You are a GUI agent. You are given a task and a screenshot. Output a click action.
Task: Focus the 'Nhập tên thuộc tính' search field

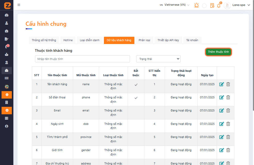82,59
